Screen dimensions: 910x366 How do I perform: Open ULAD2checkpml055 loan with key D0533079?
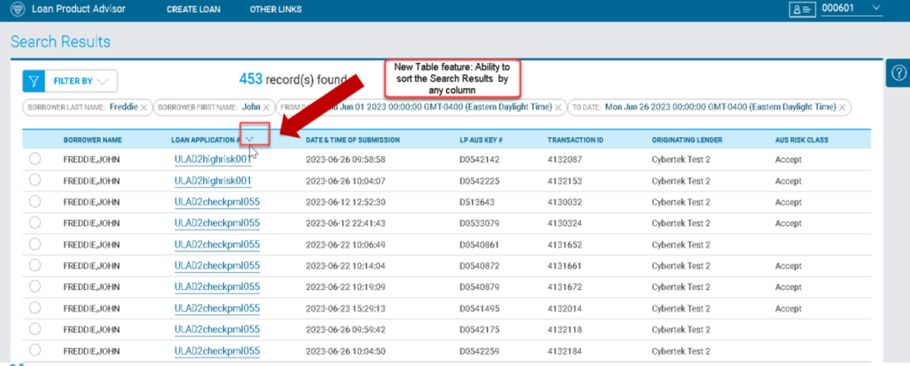217,223
